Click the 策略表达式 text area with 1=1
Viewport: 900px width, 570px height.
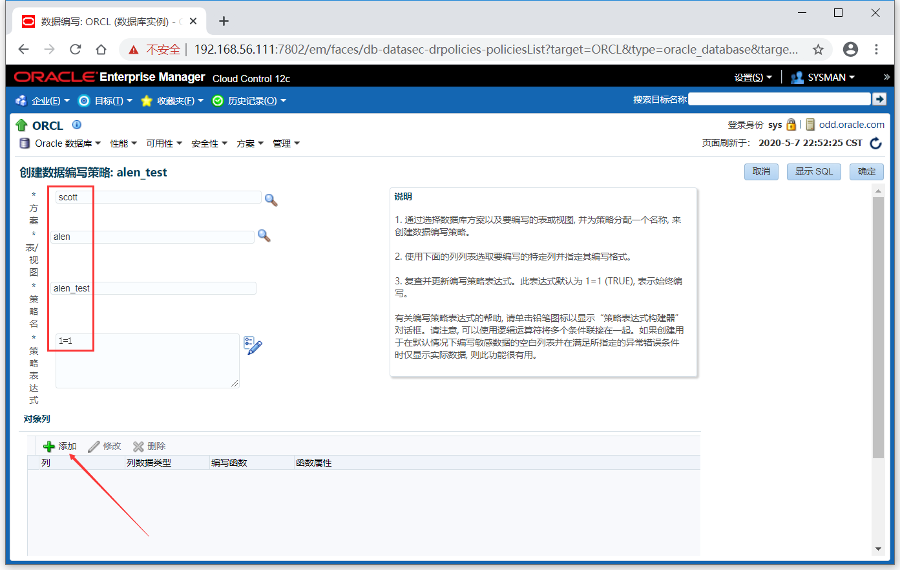click(x=147, y=361)
